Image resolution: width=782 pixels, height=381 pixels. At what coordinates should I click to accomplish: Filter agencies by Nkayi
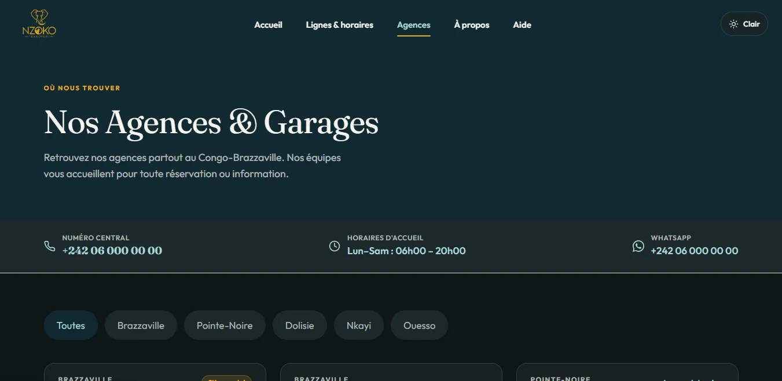(x=359, y=325)
